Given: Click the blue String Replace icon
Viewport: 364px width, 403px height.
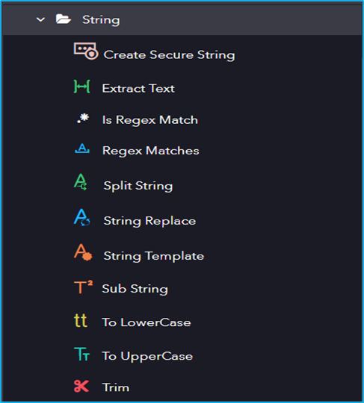Looking at the screenshot, I should tap(82, 217).
